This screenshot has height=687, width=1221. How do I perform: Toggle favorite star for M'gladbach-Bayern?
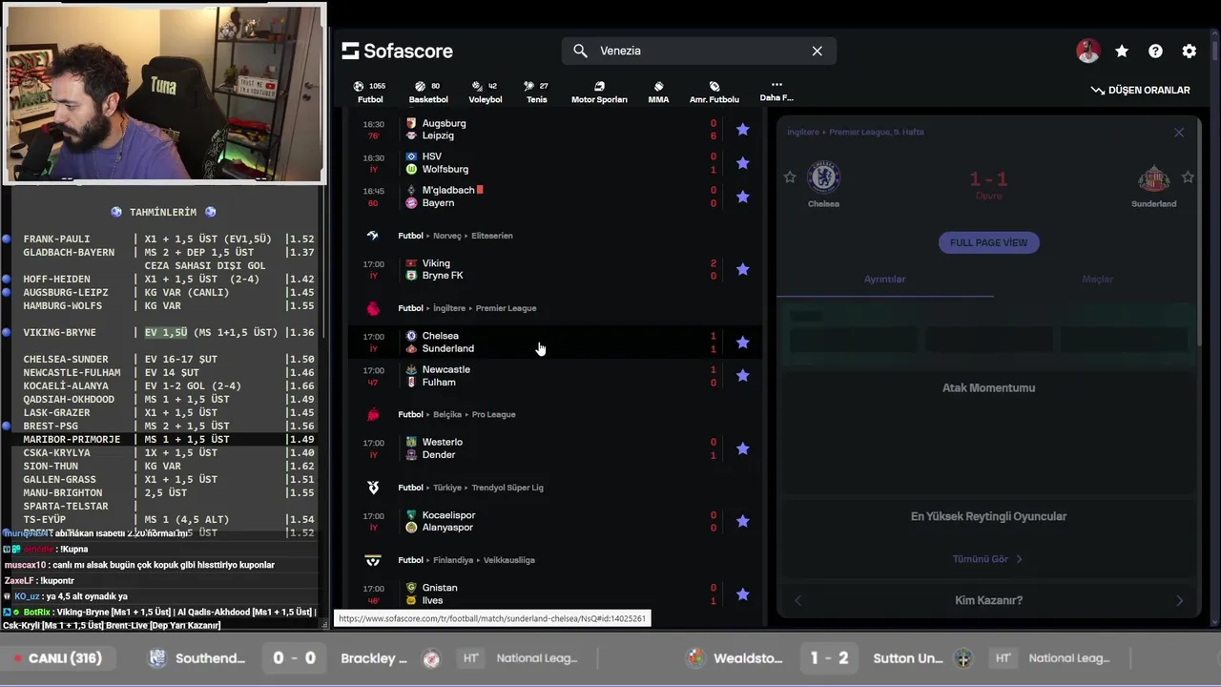click(x=743, y=197)
